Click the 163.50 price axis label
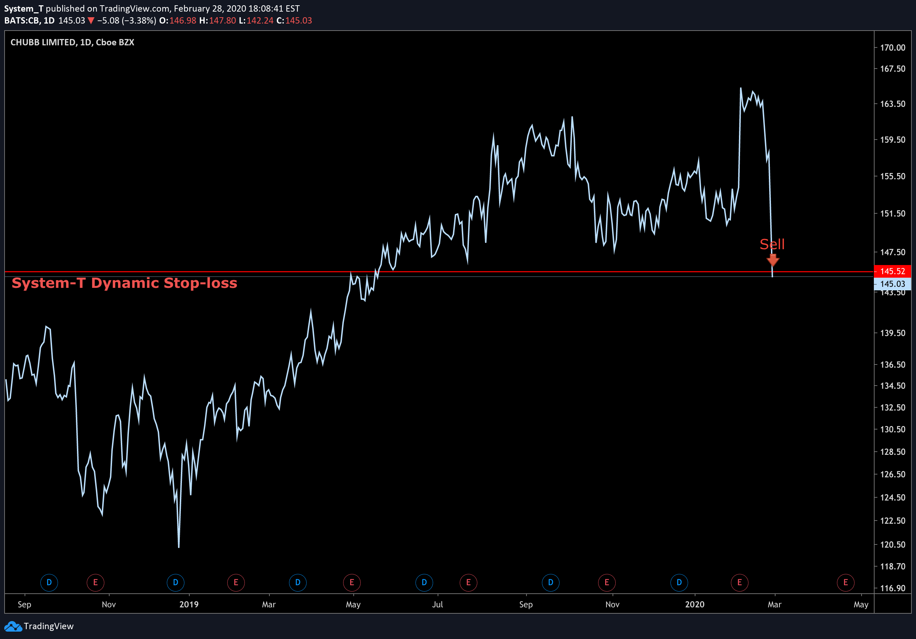Image resolution: width=916 pixels, height=639 pixels. point(893,104)
